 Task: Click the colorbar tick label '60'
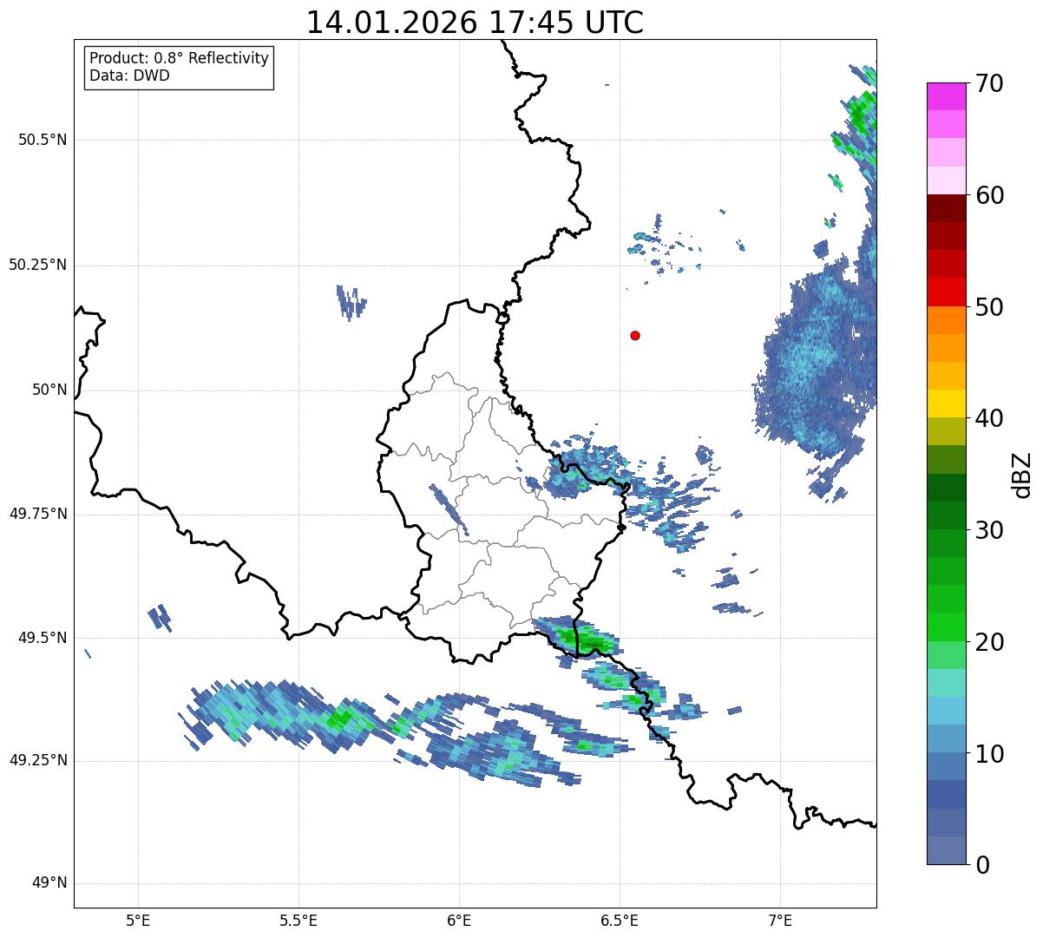[x=989, y=195]
